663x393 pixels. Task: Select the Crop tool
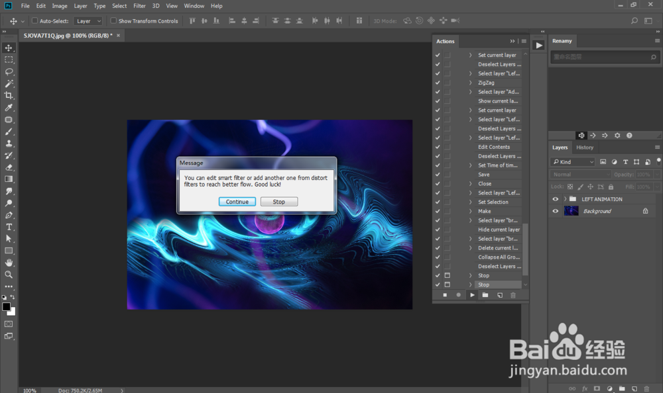9,95
